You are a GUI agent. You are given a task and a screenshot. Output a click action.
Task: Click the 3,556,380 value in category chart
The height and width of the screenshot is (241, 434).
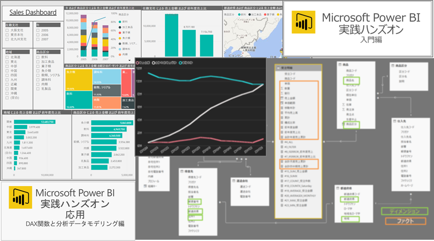[124, 142]
